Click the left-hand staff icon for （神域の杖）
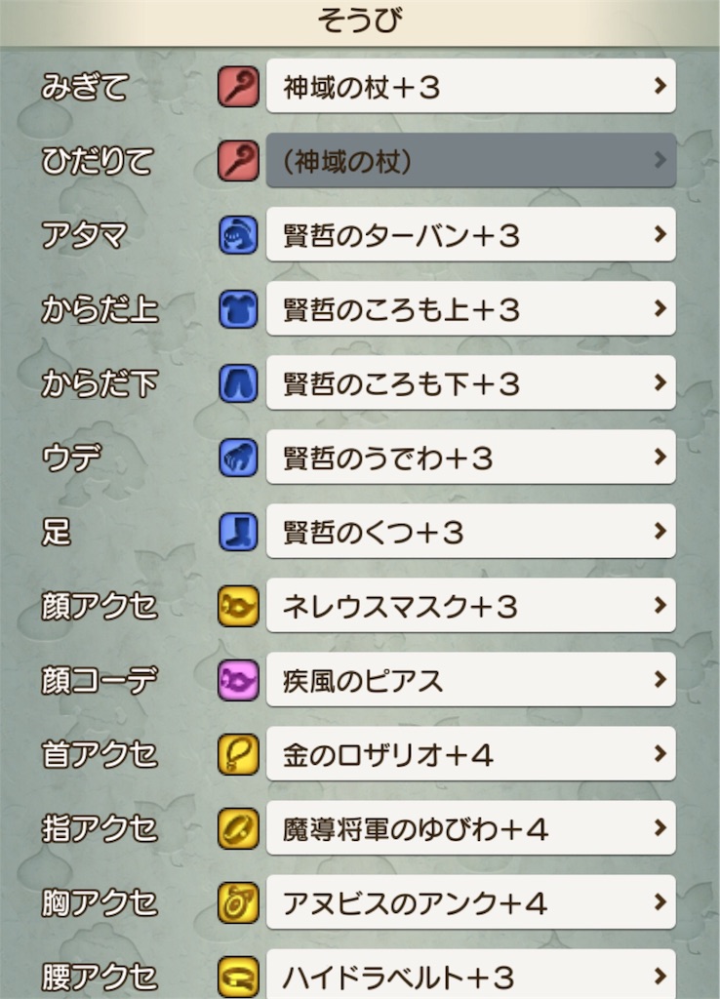 (238, 160)
